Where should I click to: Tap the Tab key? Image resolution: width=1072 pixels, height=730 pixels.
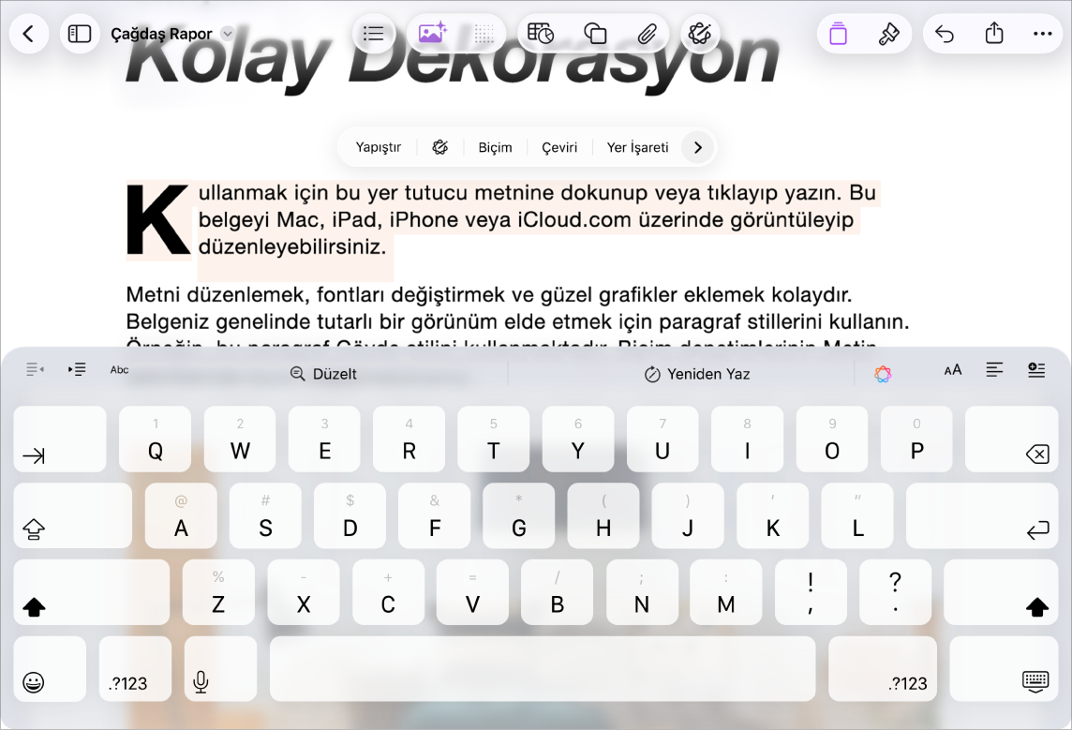[60, 439]
